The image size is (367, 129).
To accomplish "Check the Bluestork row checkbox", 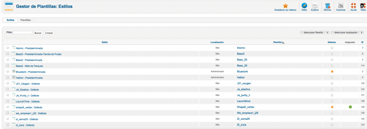I will pyautogui.click(x=8, y=72).
